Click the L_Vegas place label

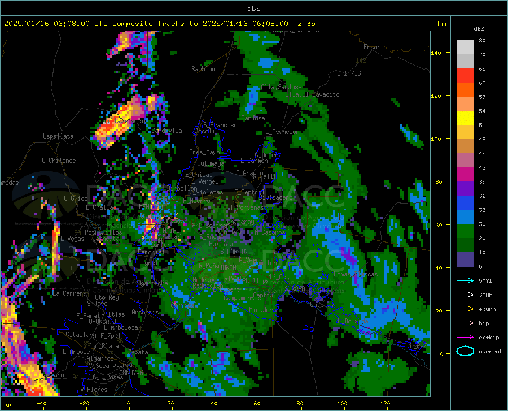click(x=72, y=239)
